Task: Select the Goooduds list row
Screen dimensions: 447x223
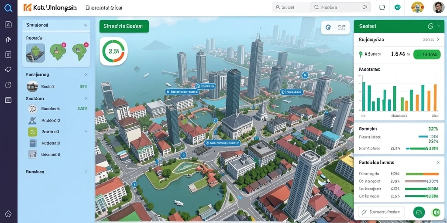Action: [x=57, y=108]
